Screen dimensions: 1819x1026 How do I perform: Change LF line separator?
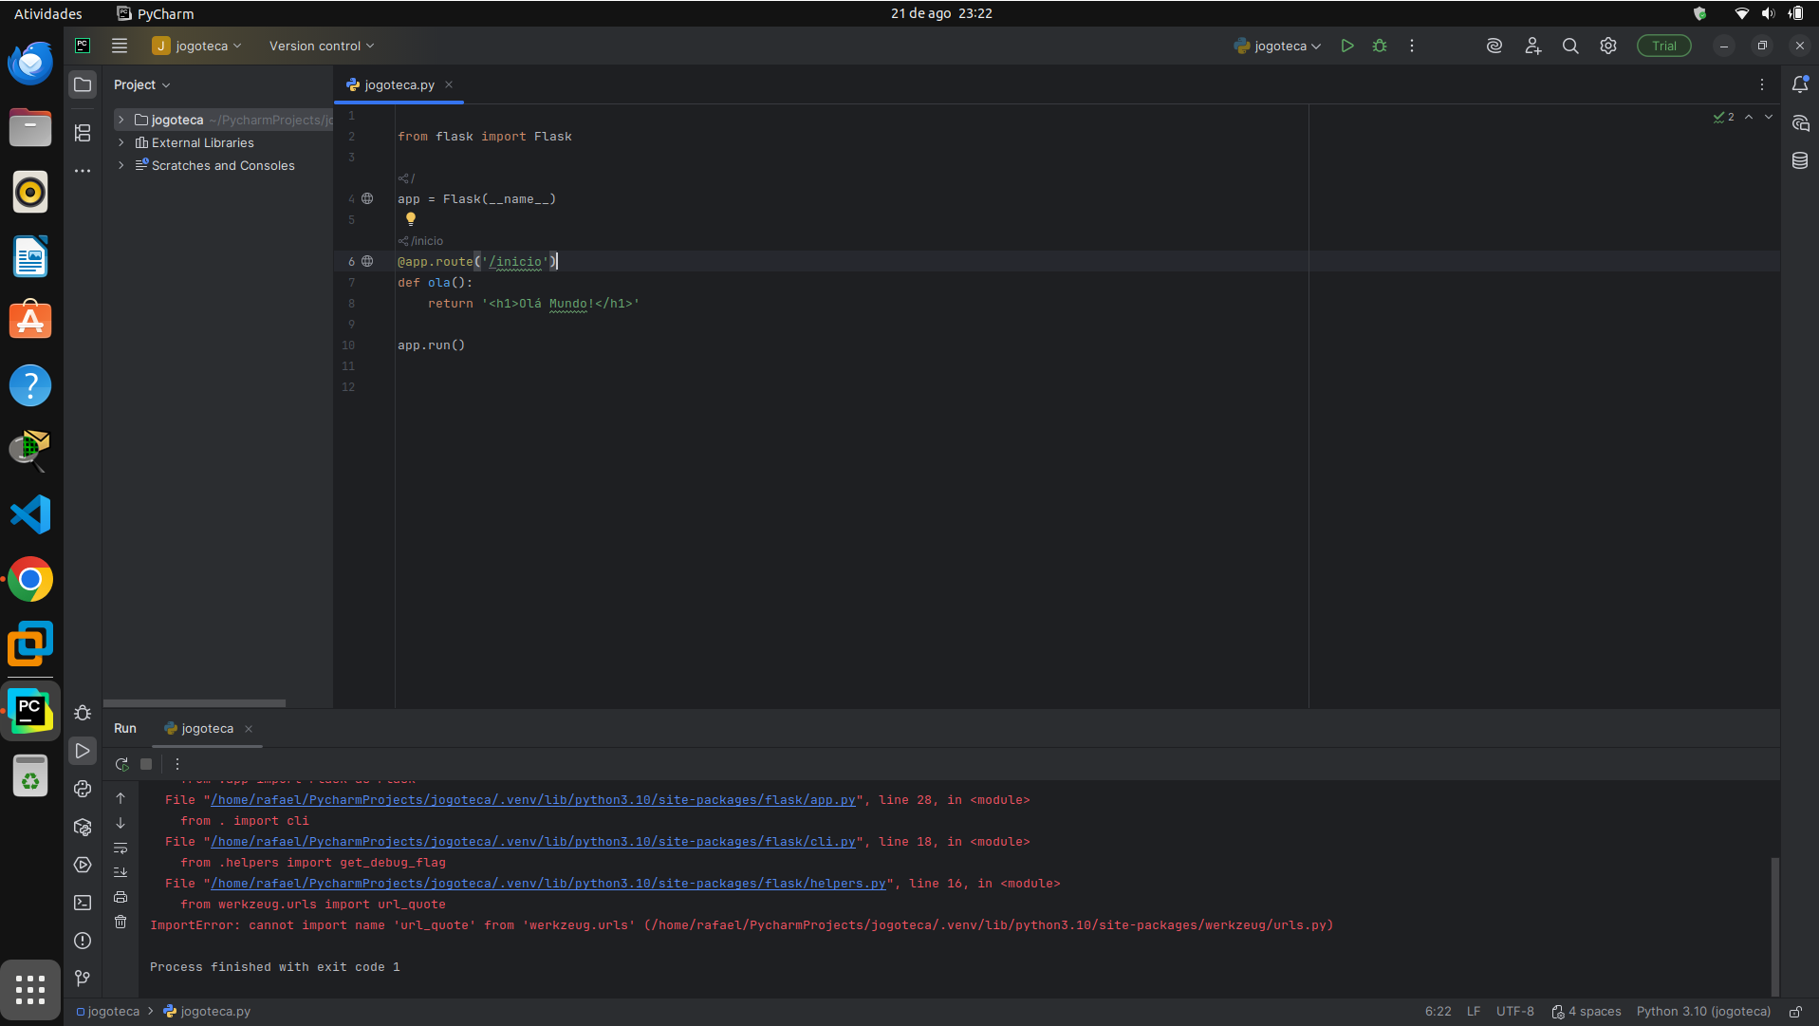click(x=1474, y=1012)
